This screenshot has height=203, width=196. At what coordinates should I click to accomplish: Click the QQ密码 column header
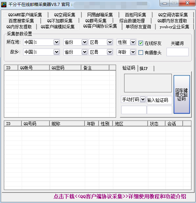pos(66,68)
